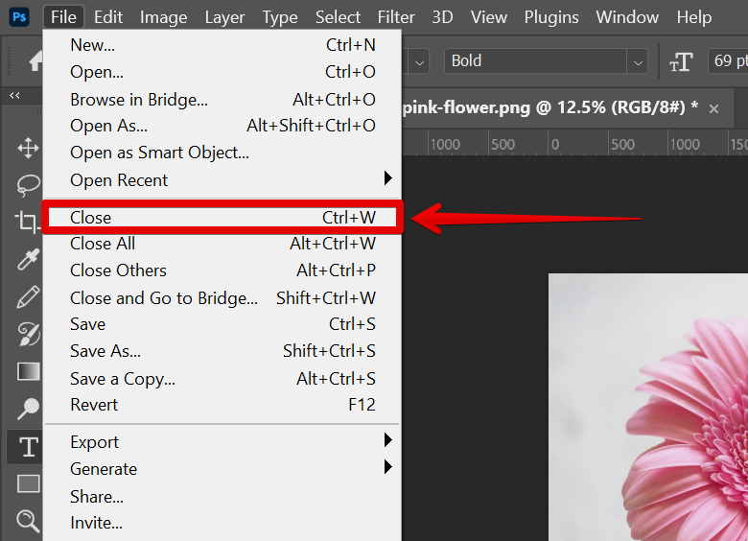Open the Plugins menu
Screen dimensions: 748x541
coord(551,17)
